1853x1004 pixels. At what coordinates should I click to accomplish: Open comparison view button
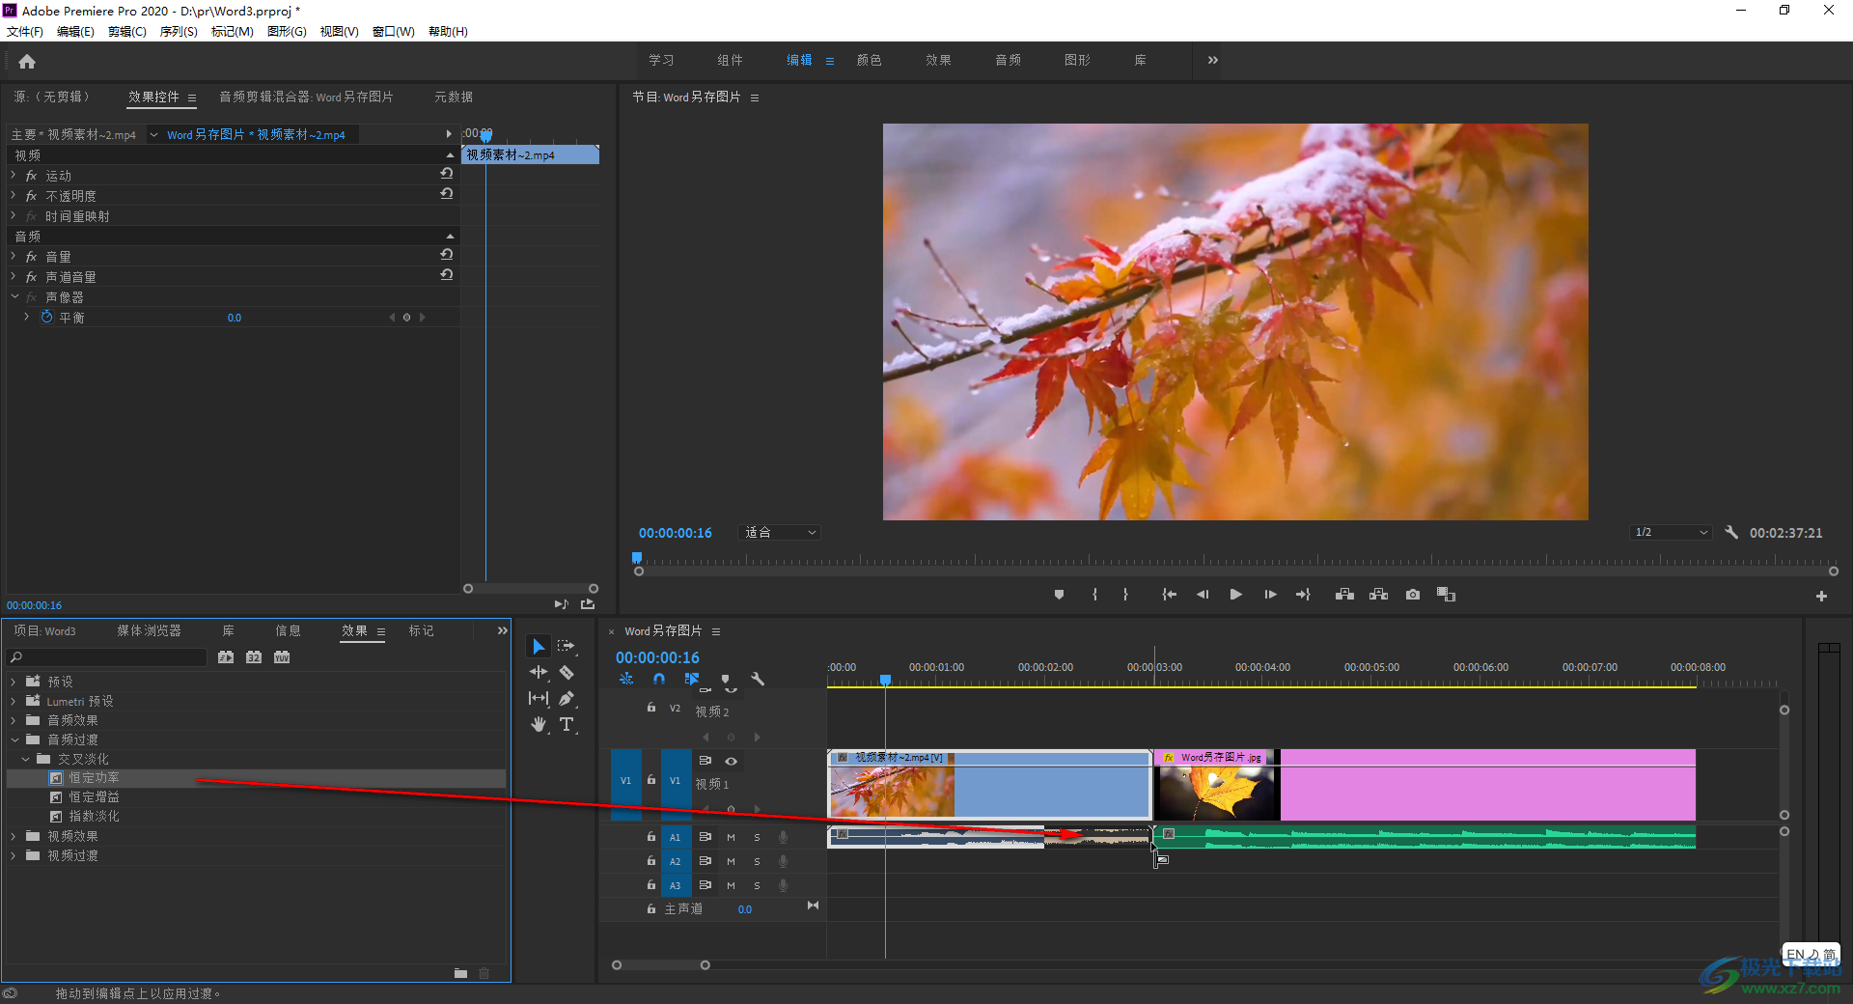click(1446, 595)
